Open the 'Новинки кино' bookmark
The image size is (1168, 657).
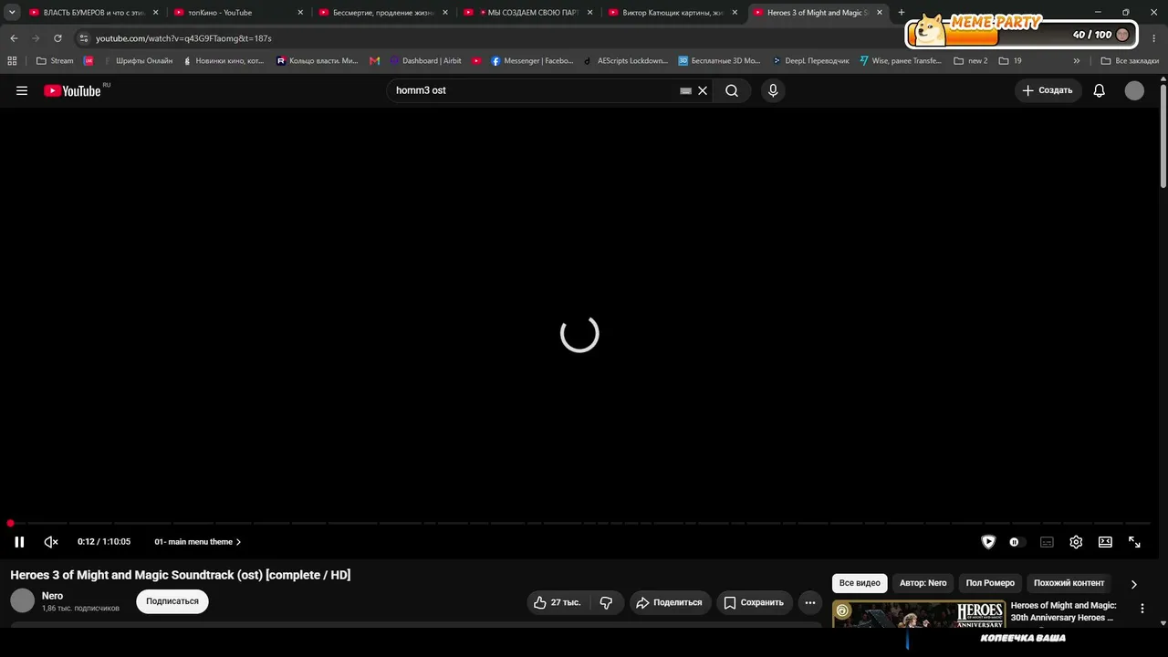(x=224, y=61)
